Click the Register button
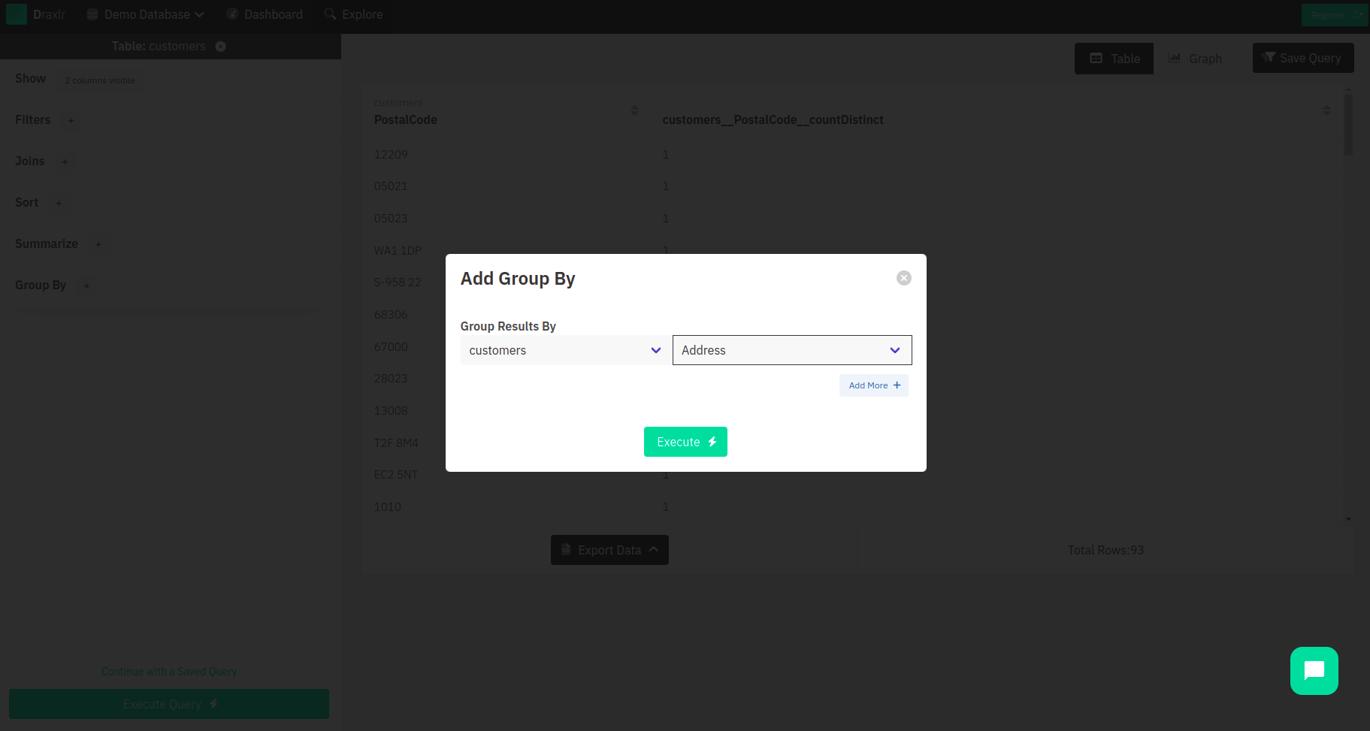 [1335, 15]
